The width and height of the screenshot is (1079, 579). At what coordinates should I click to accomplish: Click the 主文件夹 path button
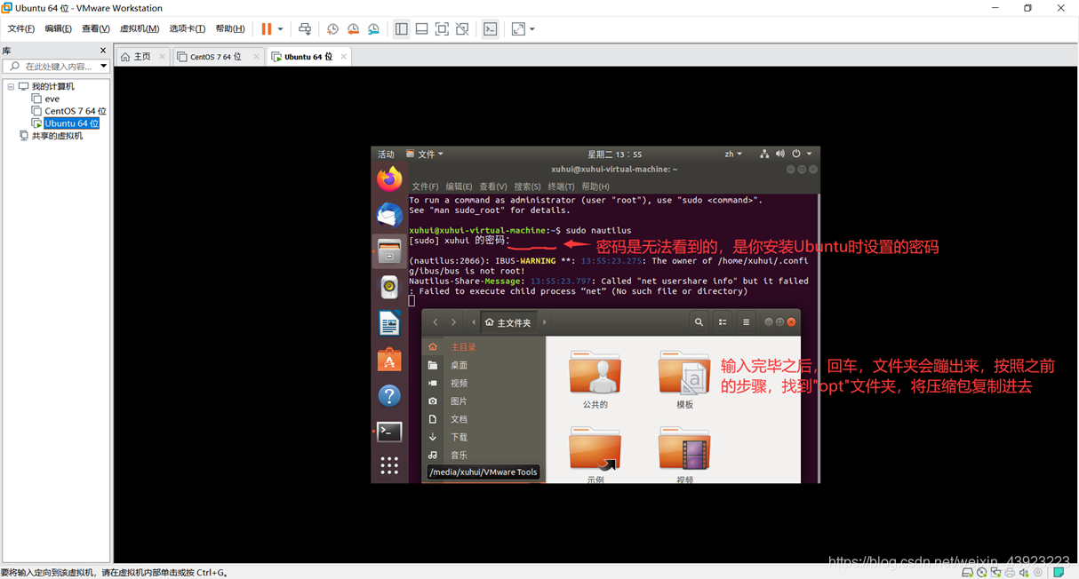(x=508, y=322)
